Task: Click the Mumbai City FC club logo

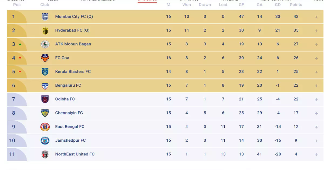Action: click(x=45, y=17)
